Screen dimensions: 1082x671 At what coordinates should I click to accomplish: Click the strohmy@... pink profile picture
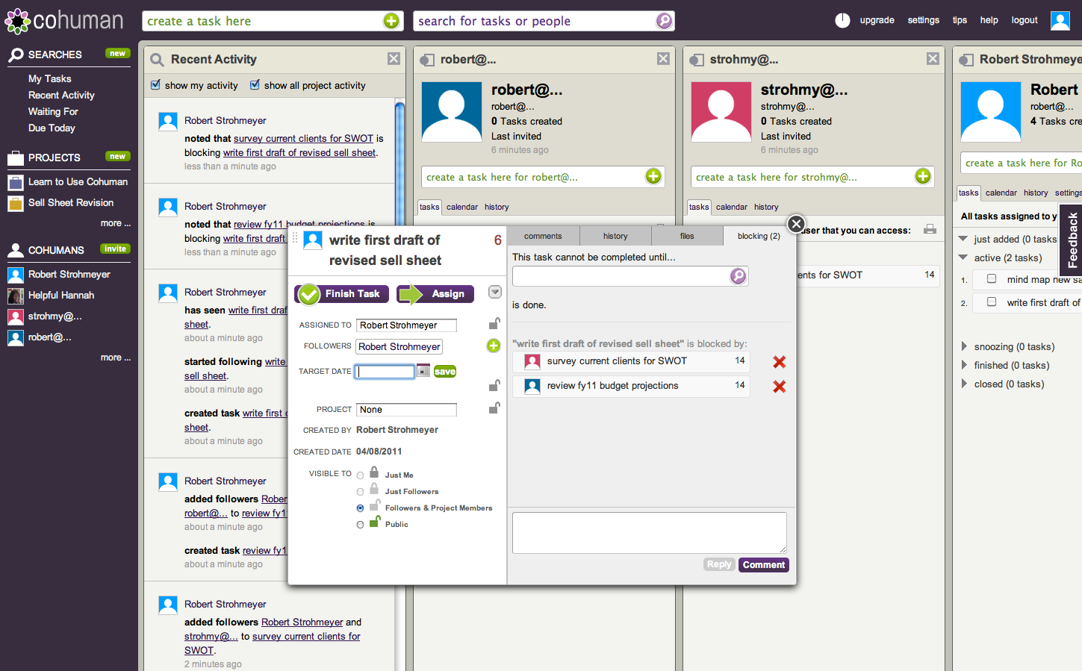coord(721,112)
